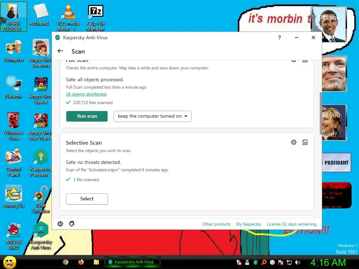Open Windows Vista recycle bin icon
This screenshot has width=359, height=269.
pyautogui.click(x=13, y=126)
